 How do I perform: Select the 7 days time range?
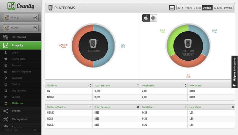[x=197, y=8]
